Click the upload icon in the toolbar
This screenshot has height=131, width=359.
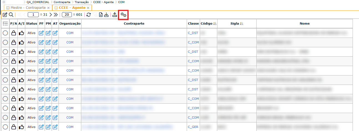115,15
